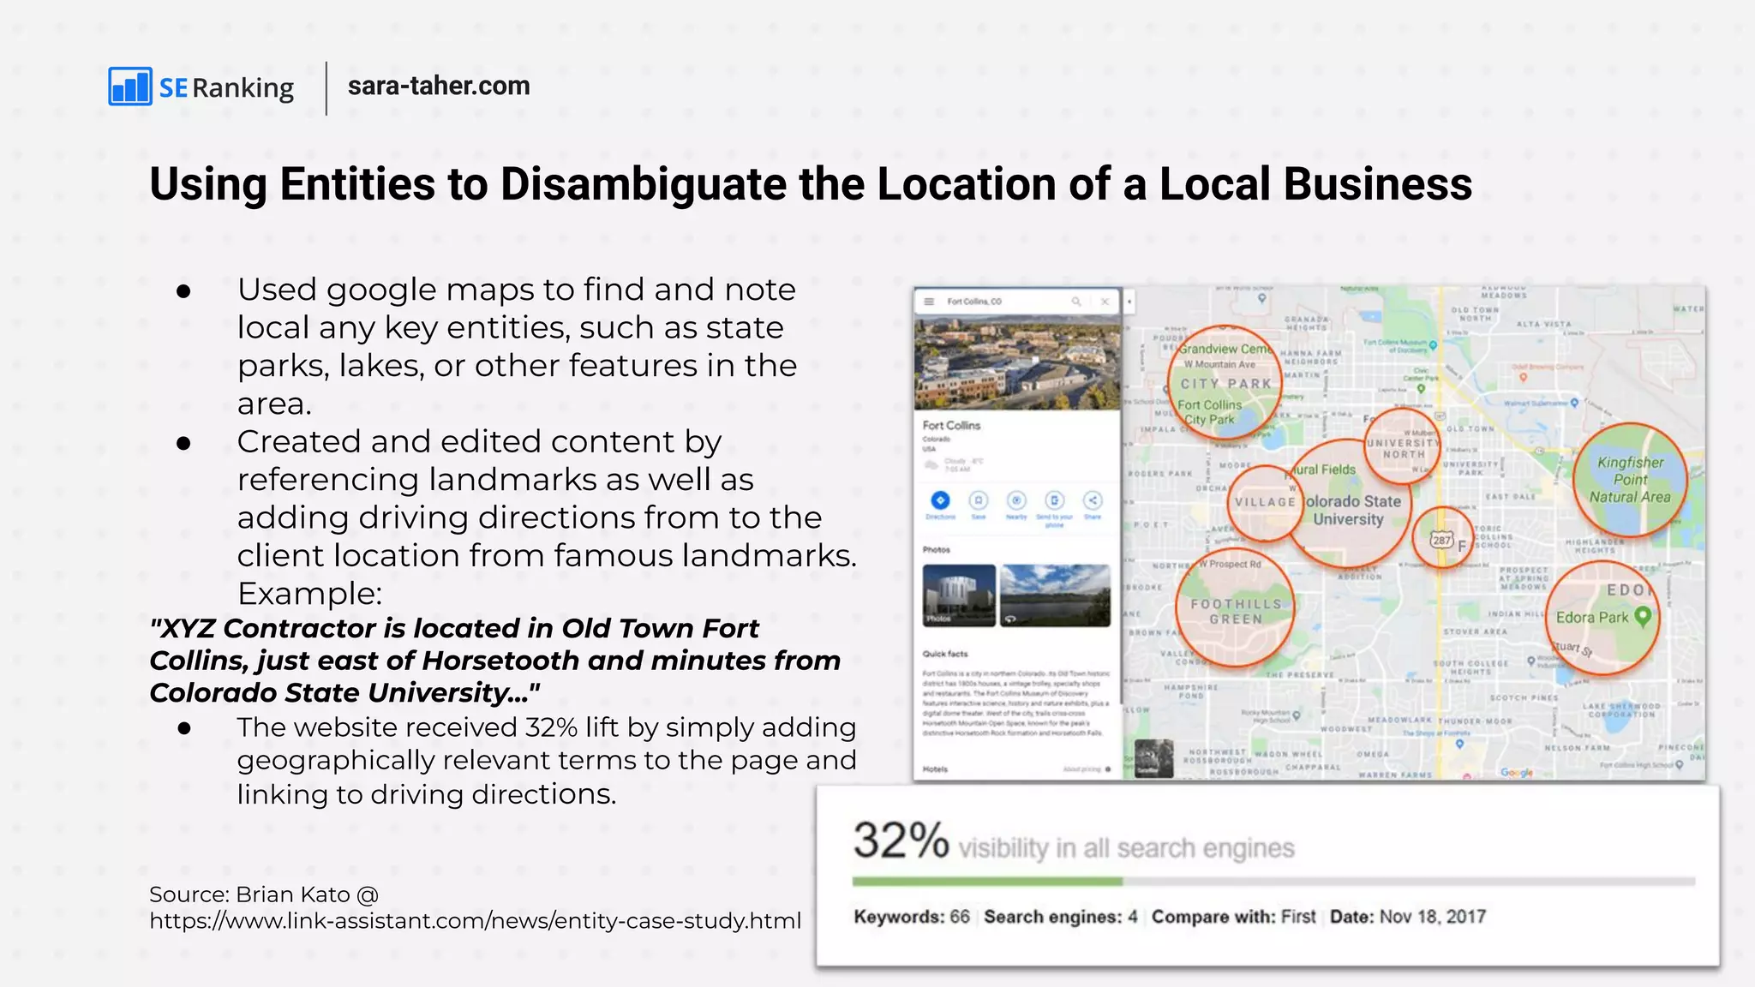1755x987 pixels.
Task: Click the Hotels heading in side panel
Action: [935, 769]
